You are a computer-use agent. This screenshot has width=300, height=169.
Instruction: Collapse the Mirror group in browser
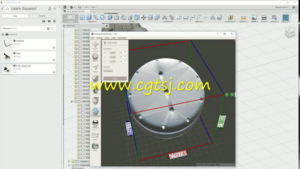point(72,101)
